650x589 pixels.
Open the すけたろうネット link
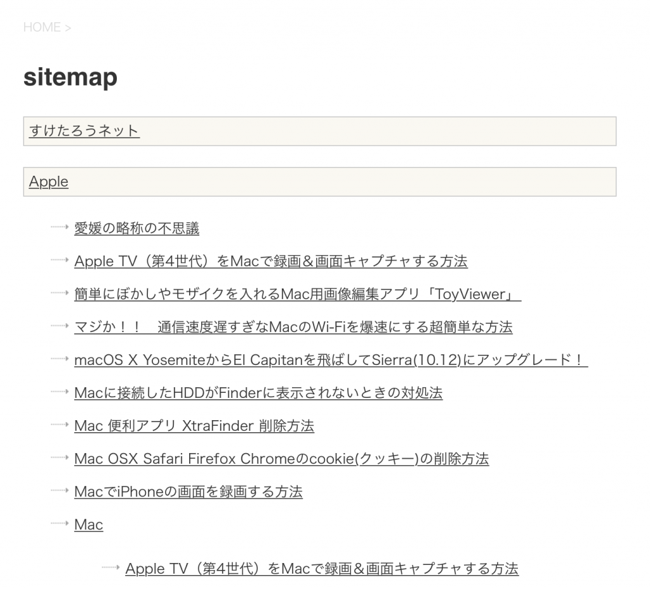[84, 131]
